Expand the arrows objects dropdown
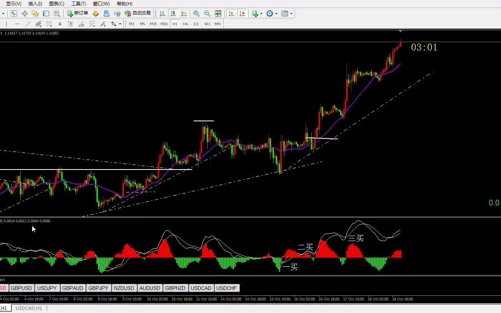 pos(120,24)
